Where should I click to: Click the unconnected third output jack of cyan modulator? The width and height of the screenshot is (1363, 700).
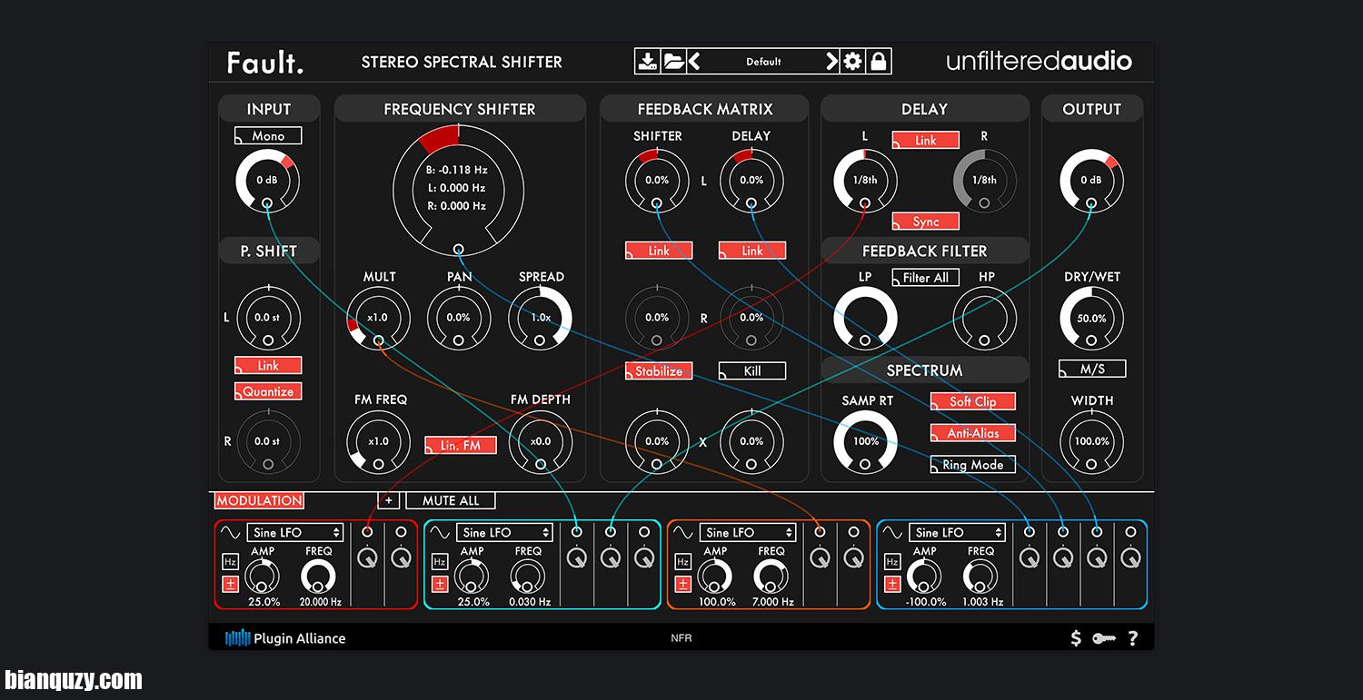pyautogui.click(x=643, y=532)
